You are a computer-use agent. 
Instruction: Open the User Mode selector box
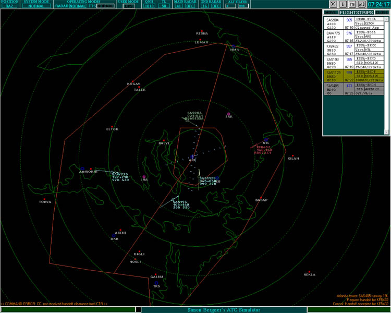128,6
